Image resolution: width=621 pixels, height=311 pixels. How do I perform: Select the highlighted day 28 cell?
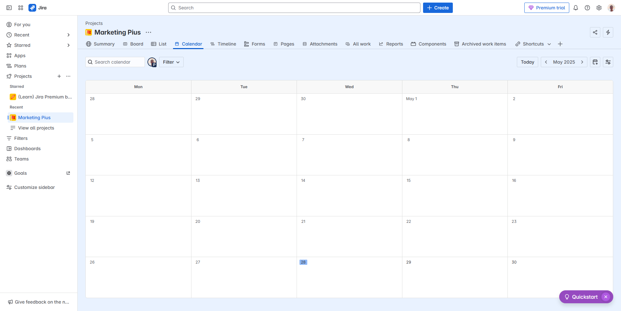(x=349, y=277)
